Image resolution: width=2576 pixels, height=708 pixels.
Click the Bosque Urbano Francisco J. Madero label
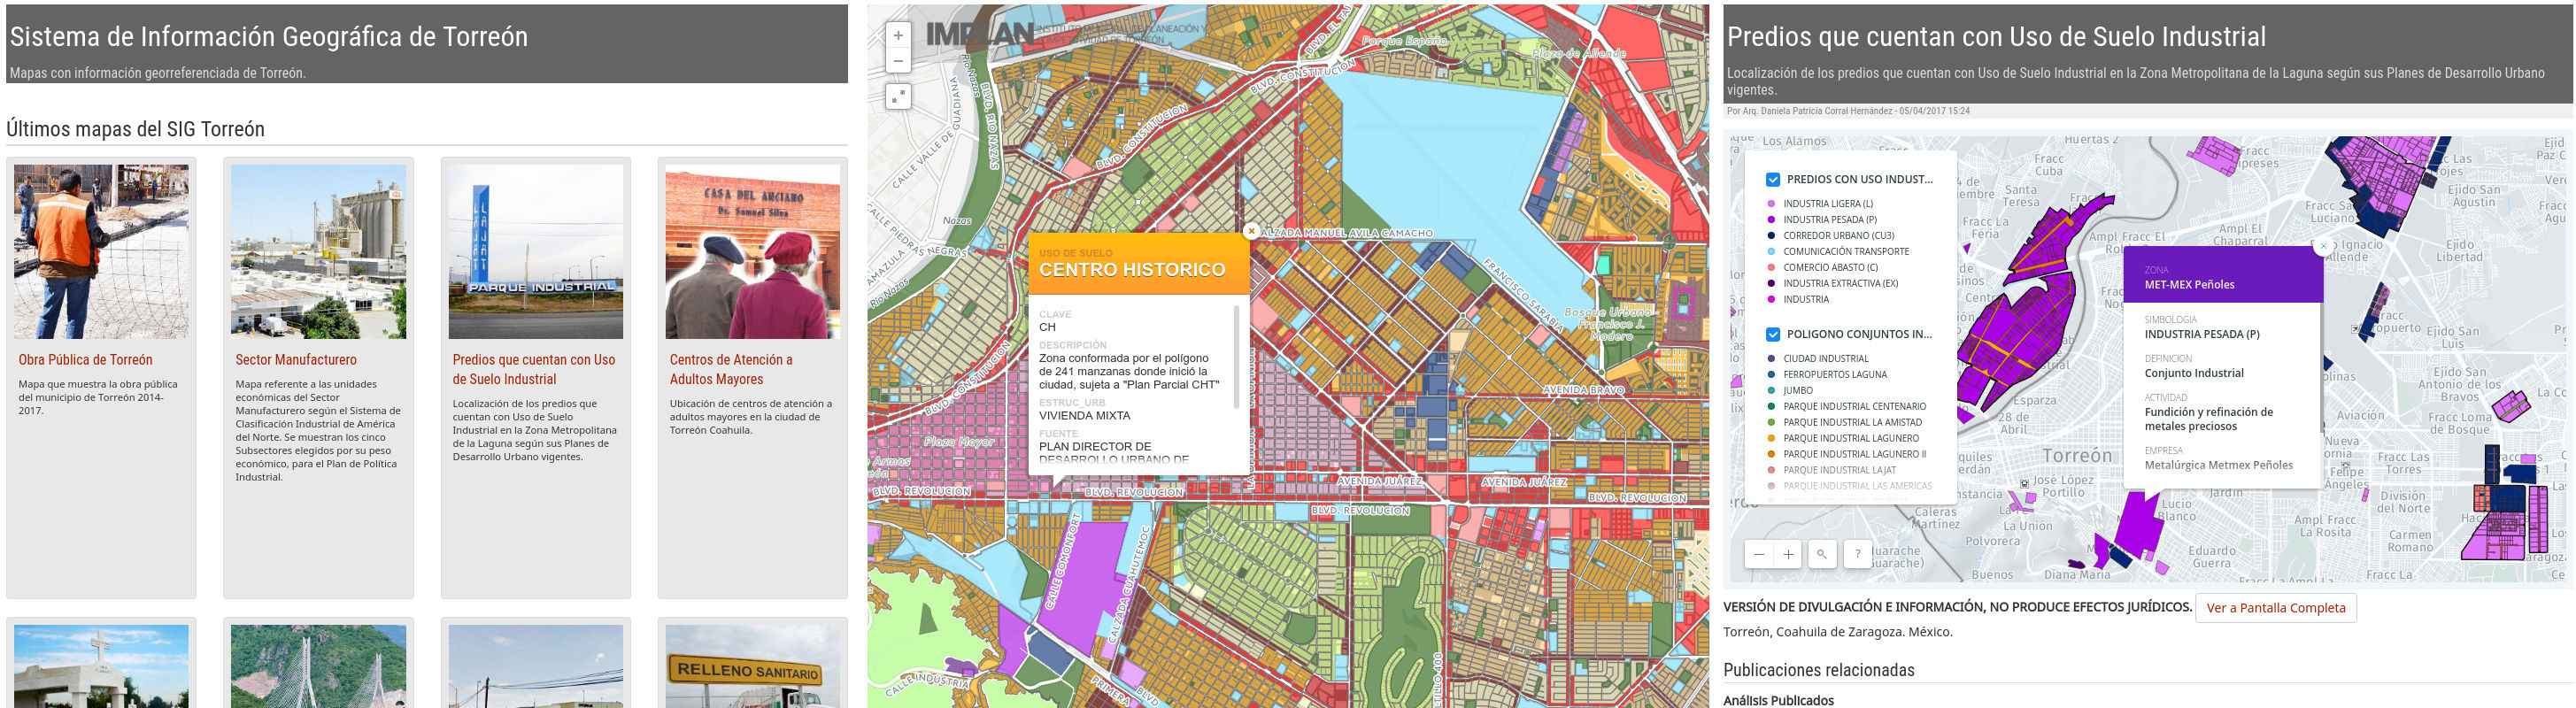(1611, 324)
